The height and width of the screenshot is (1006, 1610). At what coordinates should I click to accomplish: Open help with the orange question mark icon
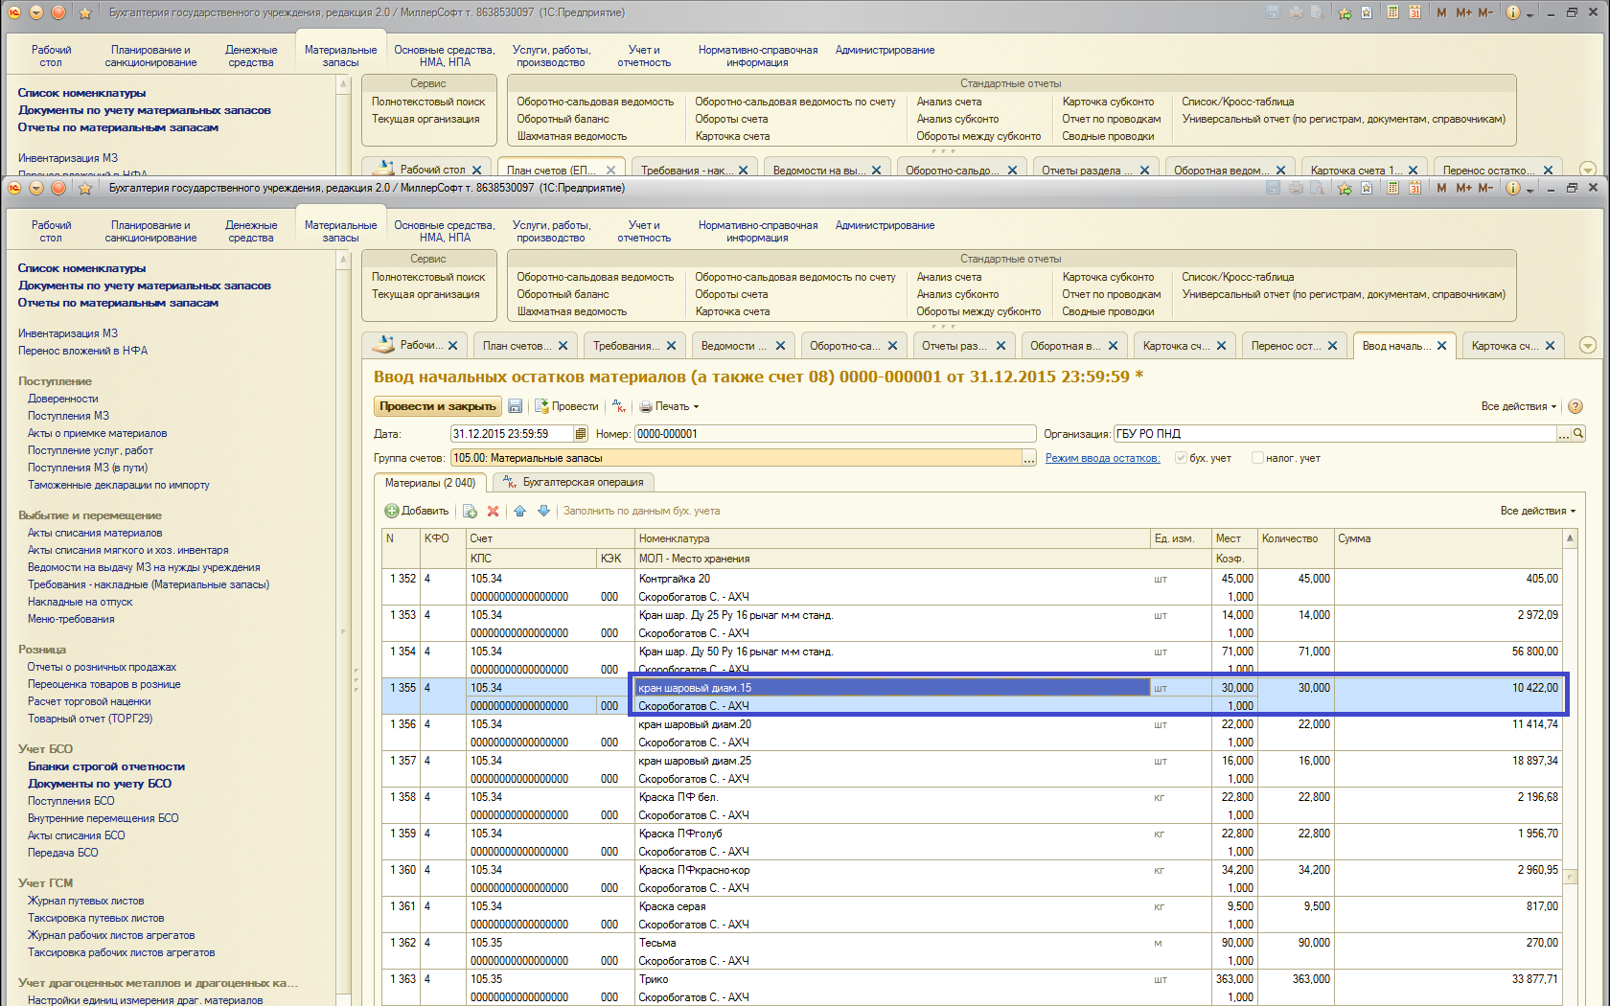click(x=1575, y=406)
